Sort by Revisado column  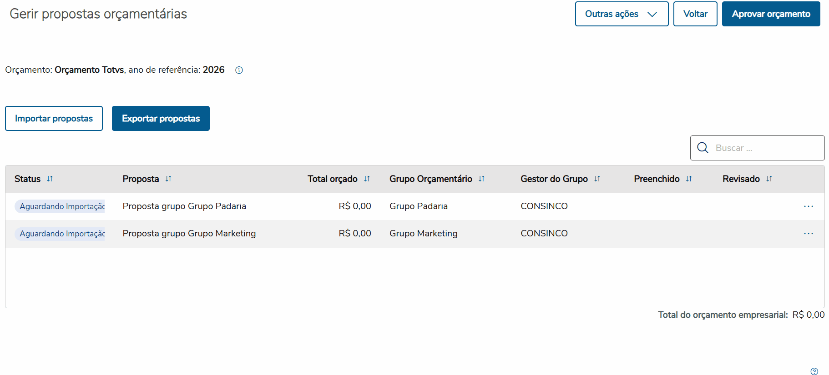(769, 179)
